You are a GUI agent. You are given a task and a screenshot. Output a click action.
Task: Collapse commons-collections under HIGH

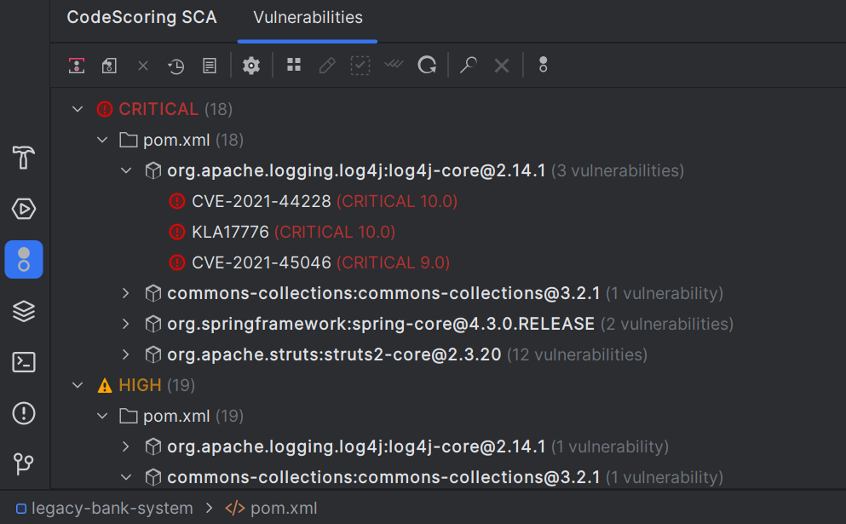(x=126, y=477)
